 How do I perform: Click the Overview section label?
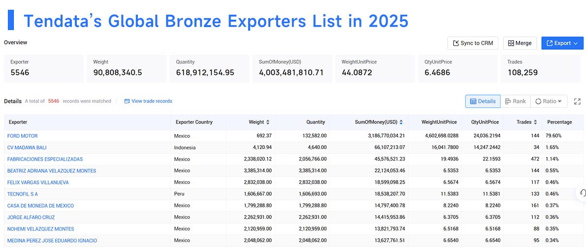click(16, 42)
